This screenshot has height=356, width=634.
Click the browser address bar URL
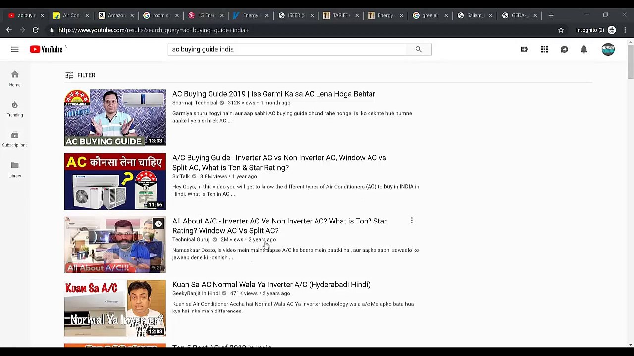tap(154, 30)
